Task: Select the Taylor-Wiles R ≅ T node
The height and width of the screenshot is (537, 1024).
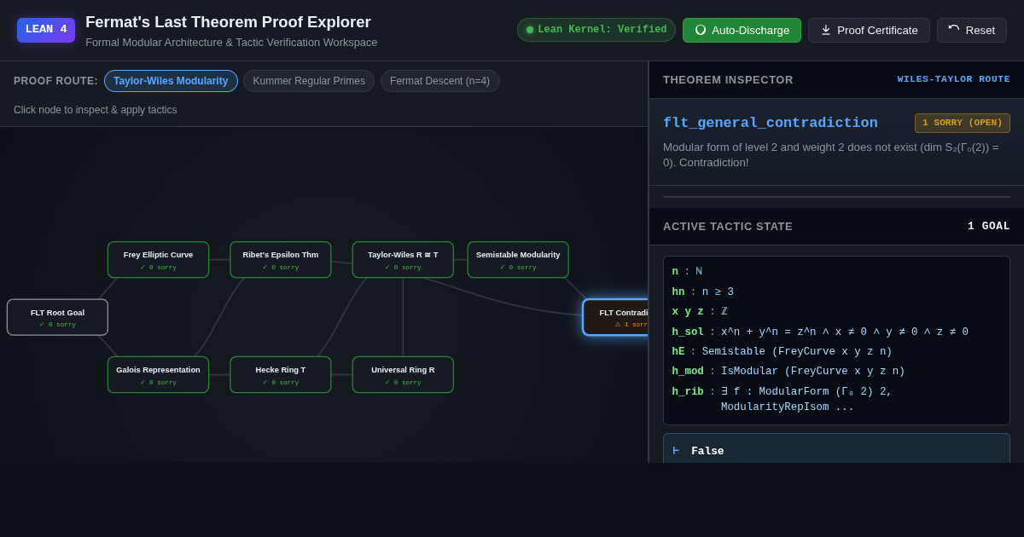Action: (403, 260)
